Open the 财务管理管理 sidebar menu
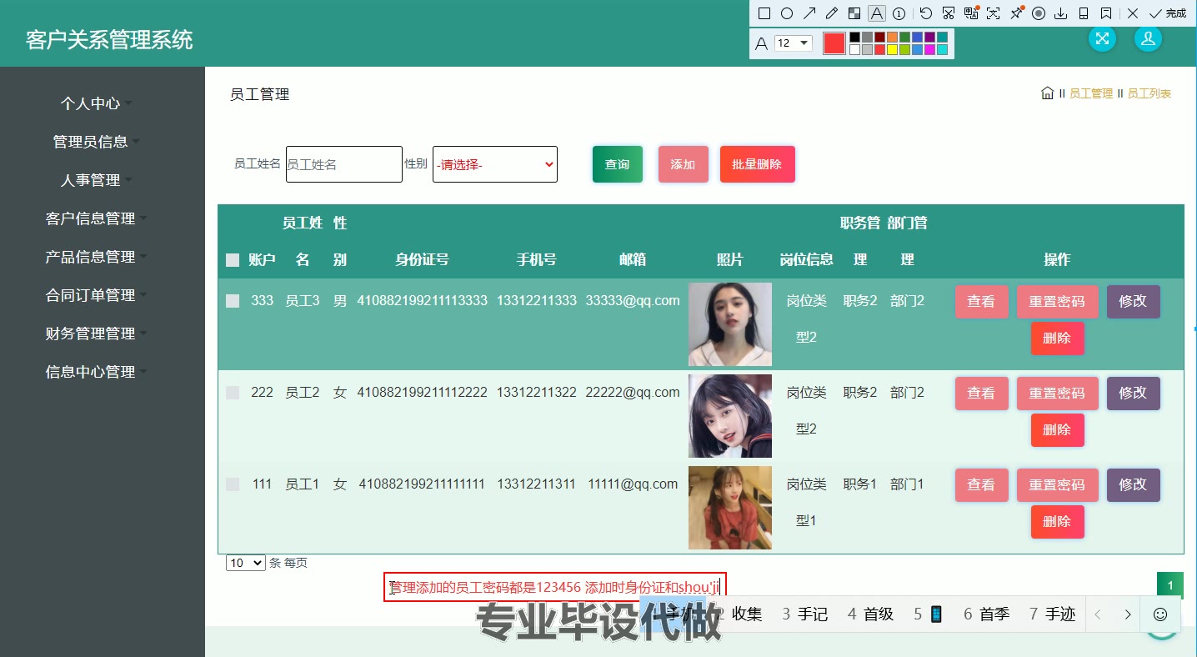1197x657 pixels. (x=91, y=334)
